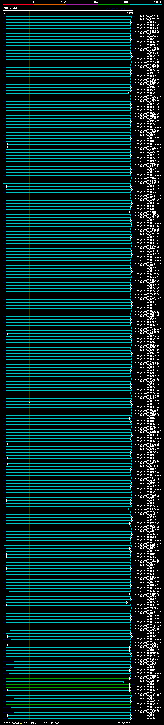Select hit label UniRef100_B6RB83
The image size is (164, 725).
pos(147,715)
